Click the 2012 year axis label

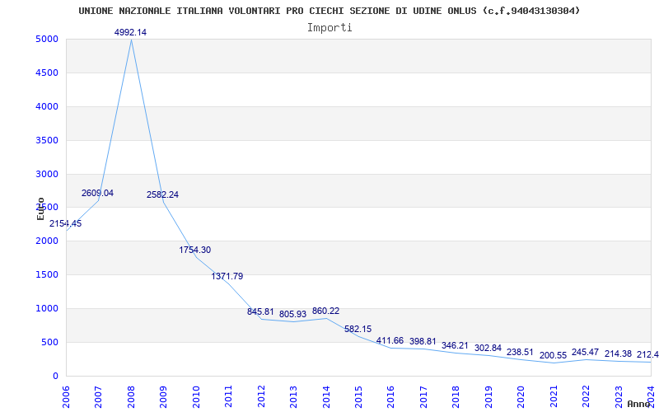(260, 396)
